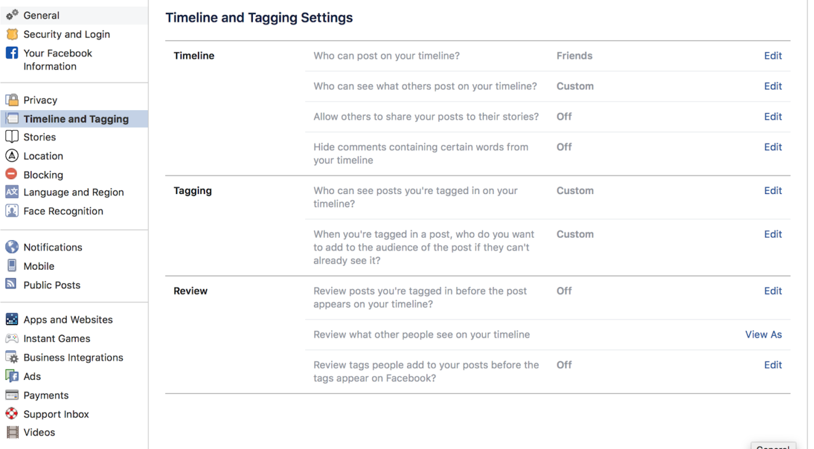Select the Stories icon

click(13, 137)
